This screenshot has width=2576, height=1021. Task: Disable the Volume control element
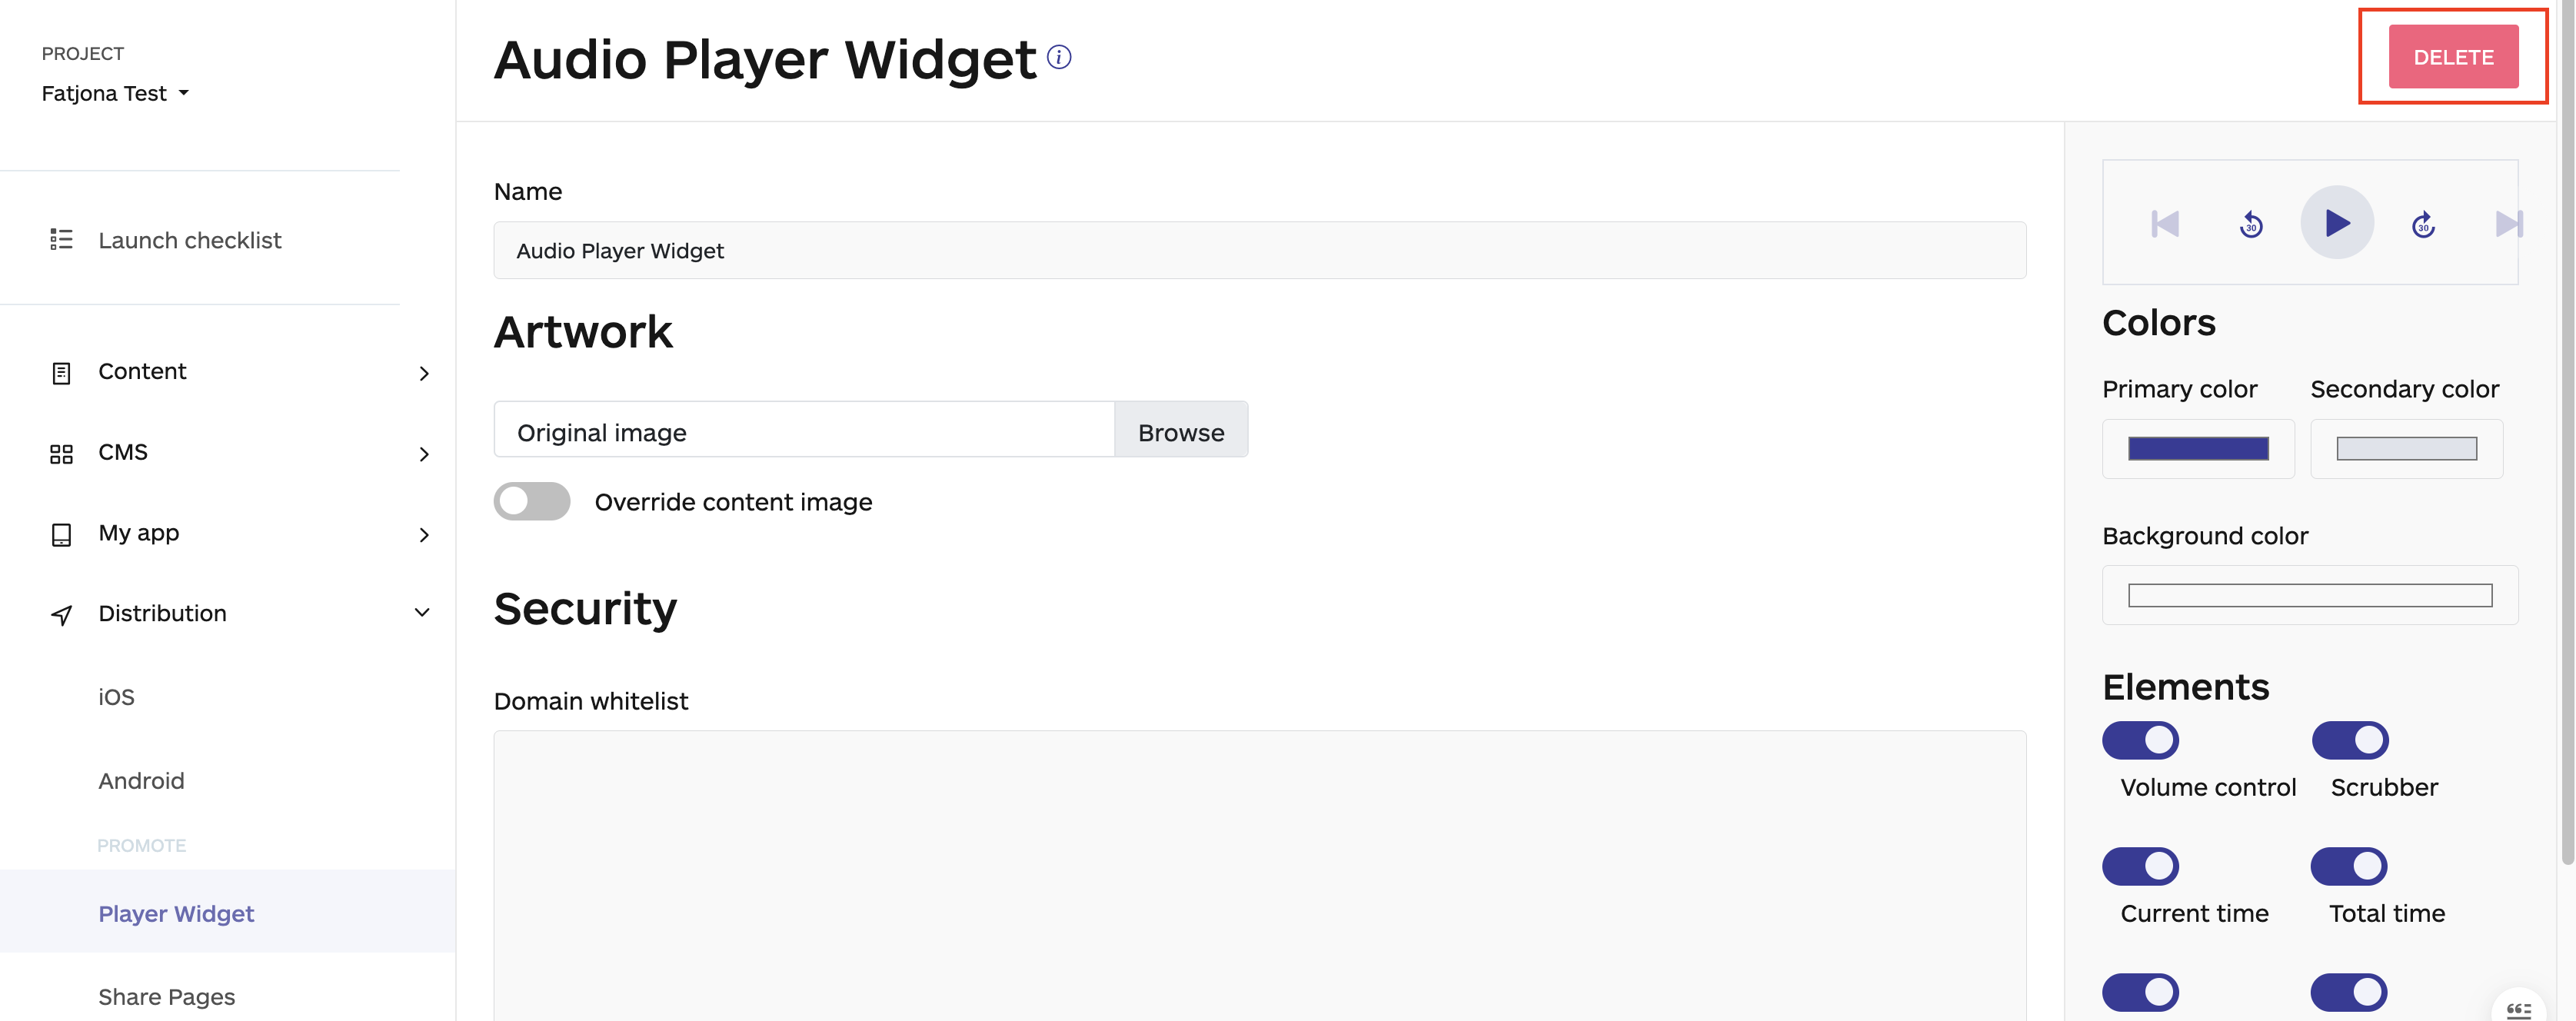[x=2140, y=740]
